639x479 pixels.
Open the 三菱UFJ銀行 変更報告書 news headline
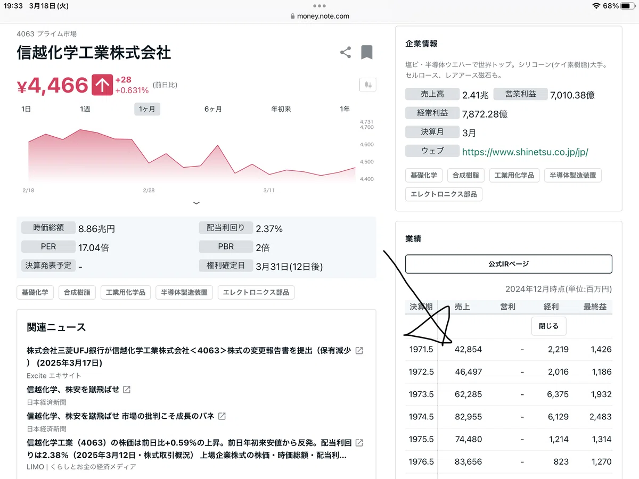(189, 357)
